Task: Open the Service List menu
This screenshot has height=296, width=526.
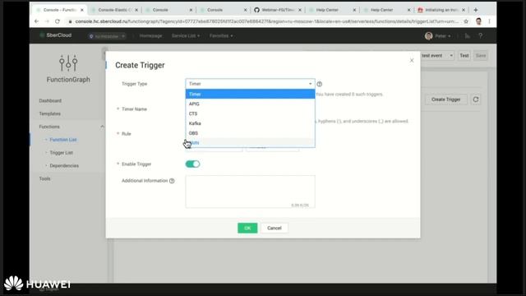Action: point(186,35)
